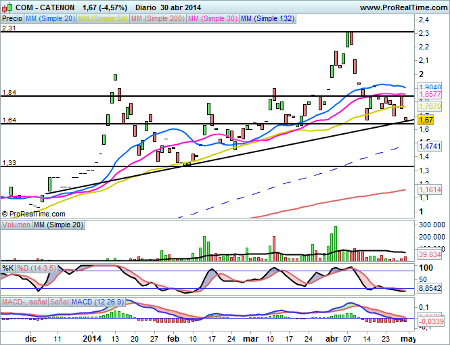Click the 1,64 support level label

pyautogui.click(x=9, y=120)
